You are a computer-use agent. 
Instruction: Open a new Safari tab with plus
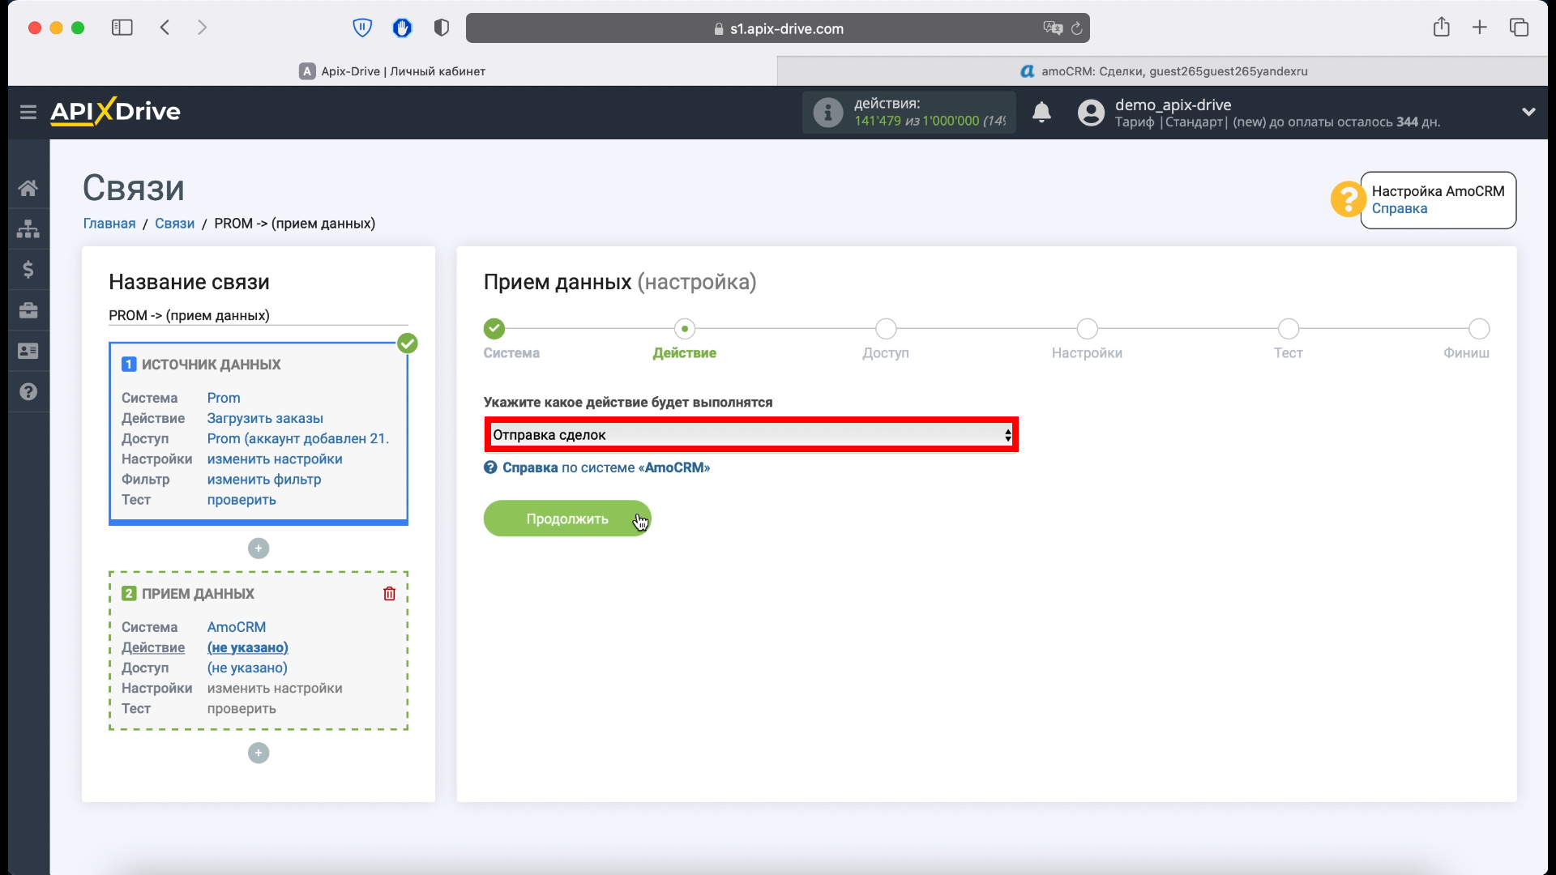1480,28
